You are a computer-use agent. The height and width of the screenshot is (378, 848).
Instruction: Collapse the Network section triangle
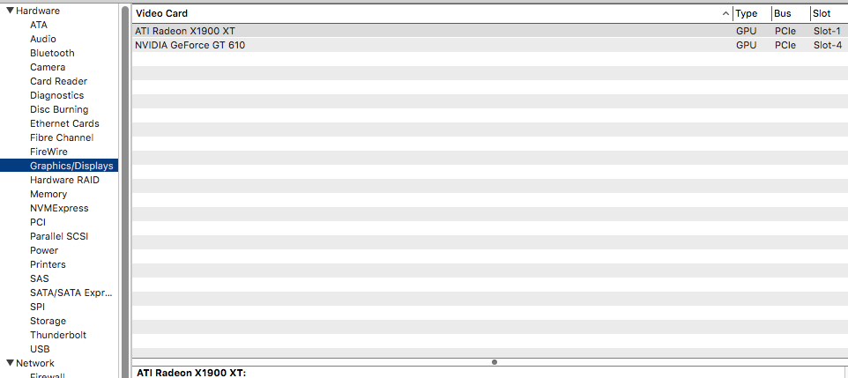click(11, 363)
